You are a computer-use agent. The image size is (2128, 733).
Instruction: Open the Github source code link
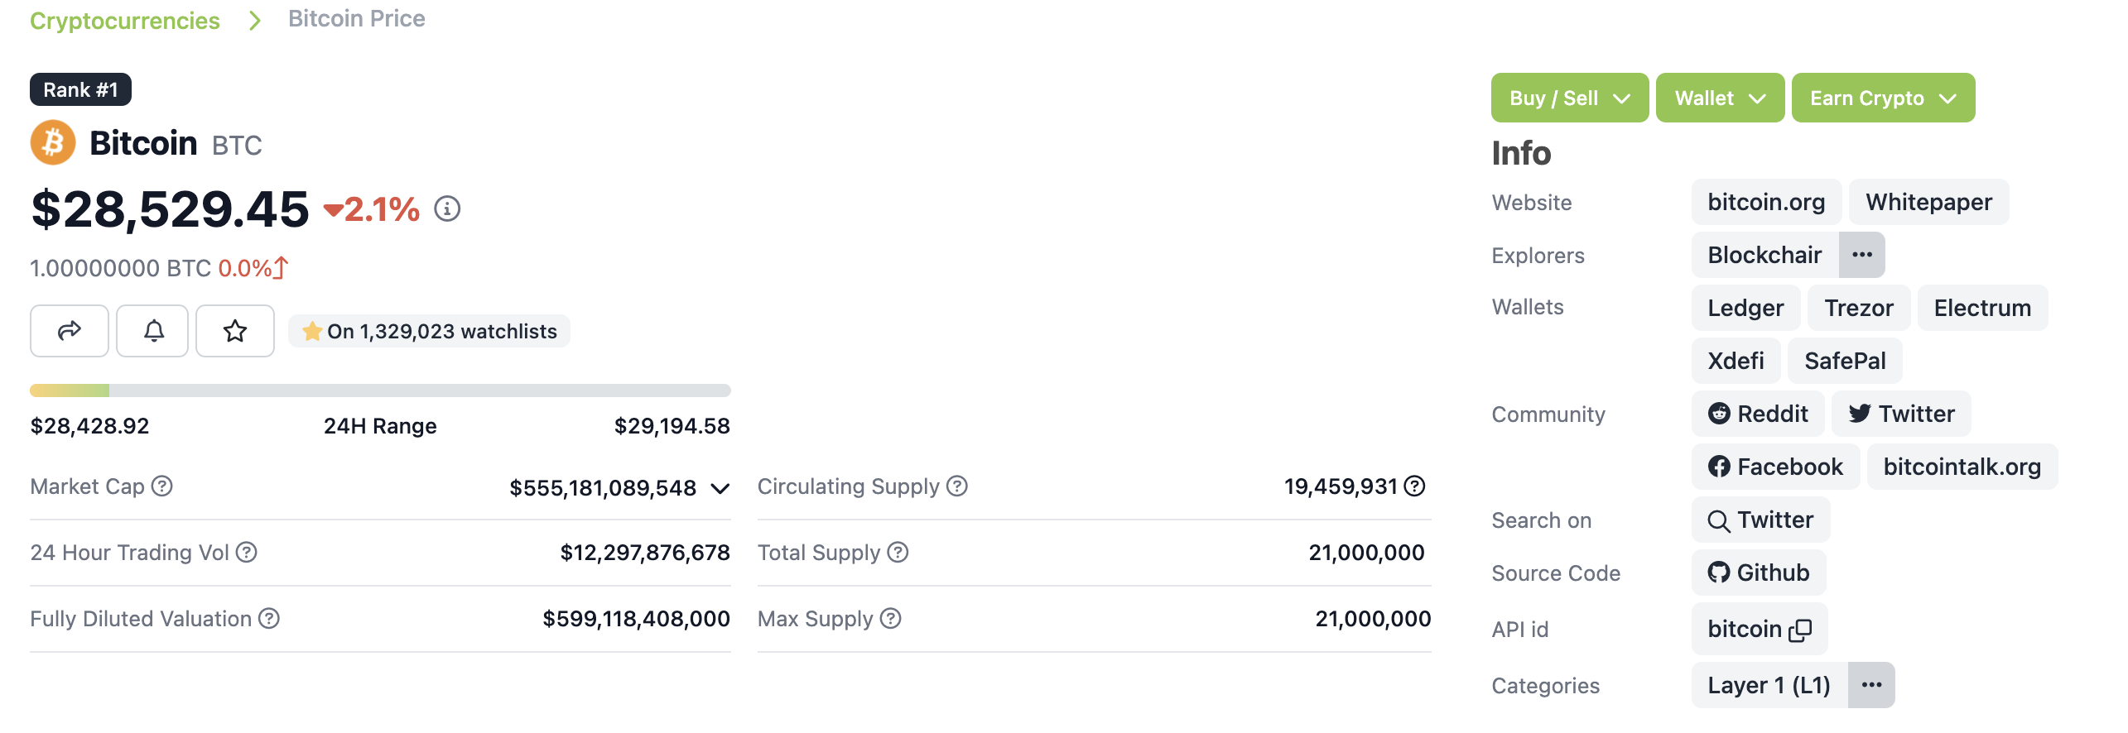click(x=1759, y=573)
